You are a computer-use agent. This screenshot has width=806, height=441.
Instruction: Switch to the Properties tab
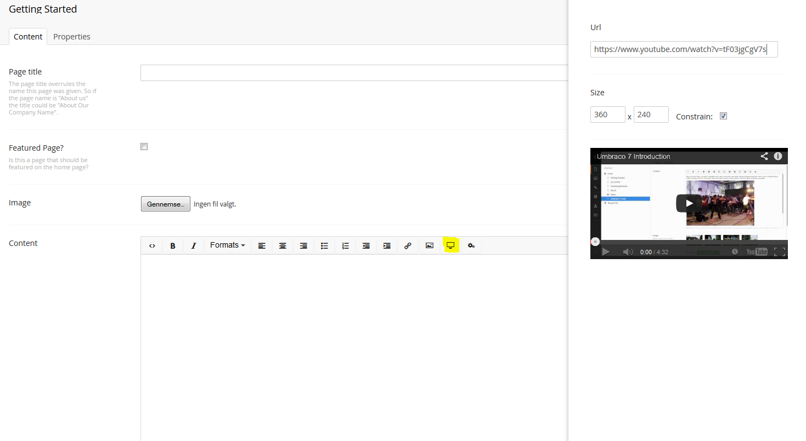pos(72,37)
